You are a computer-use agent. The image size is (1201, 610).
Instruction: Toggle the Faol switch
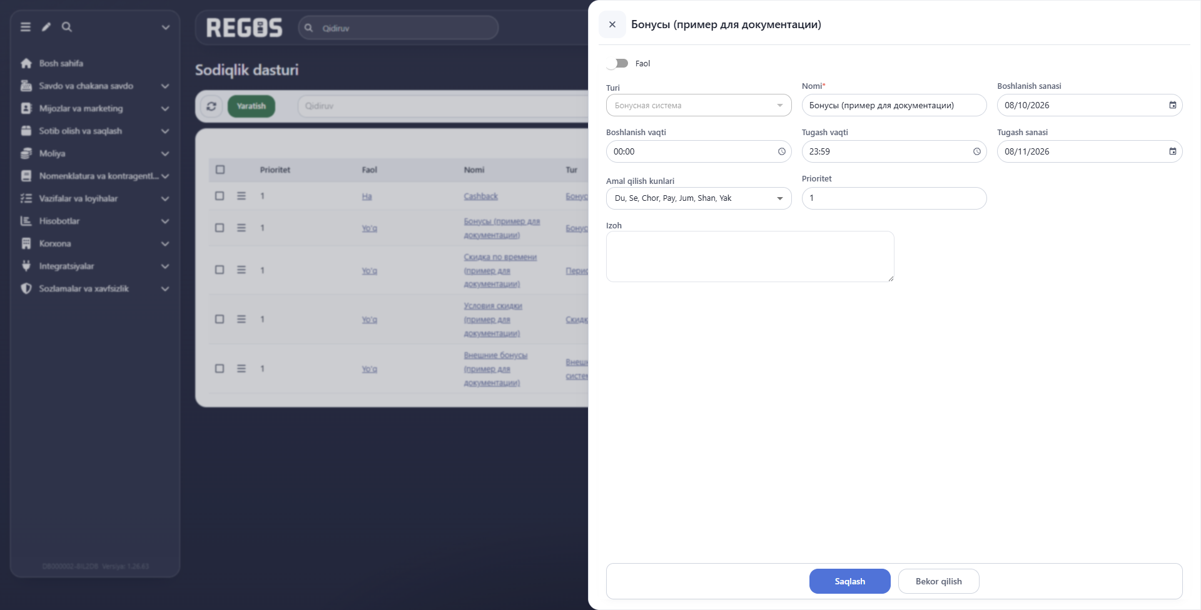coord(617,63)
